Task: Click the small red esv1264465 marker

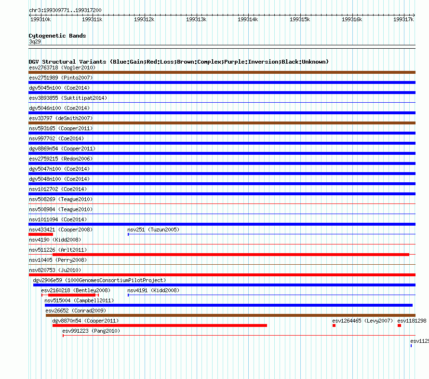Action: tap(334, 325)
